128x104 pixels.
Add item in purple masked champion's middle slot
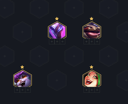(x=57, y=42)
